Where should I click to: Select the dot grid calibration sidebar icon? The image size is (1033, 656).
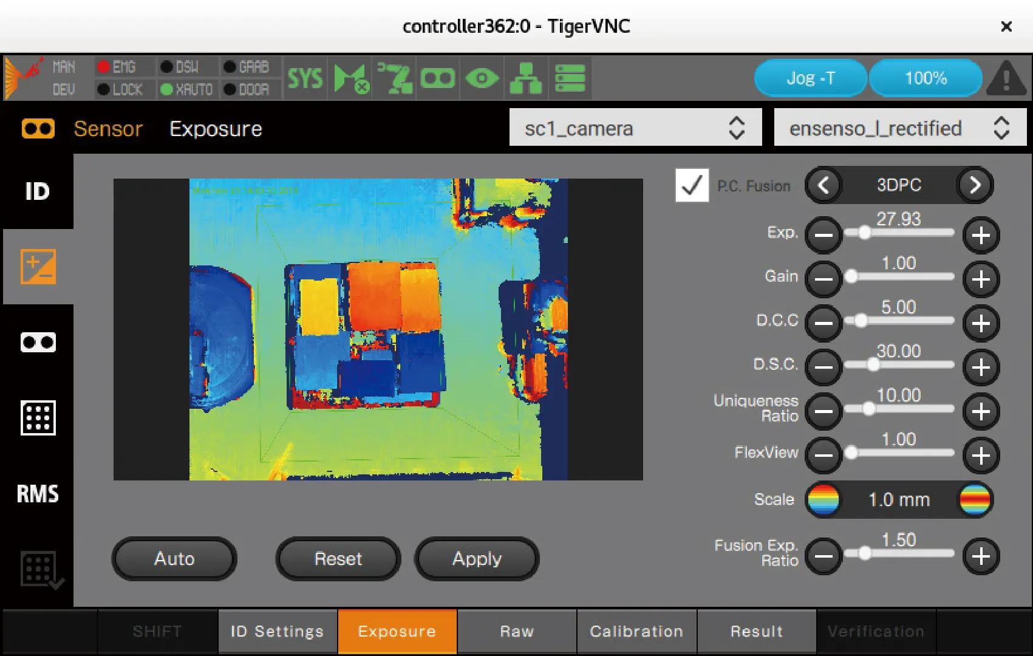pyautogui.click(x=38, y=418)
